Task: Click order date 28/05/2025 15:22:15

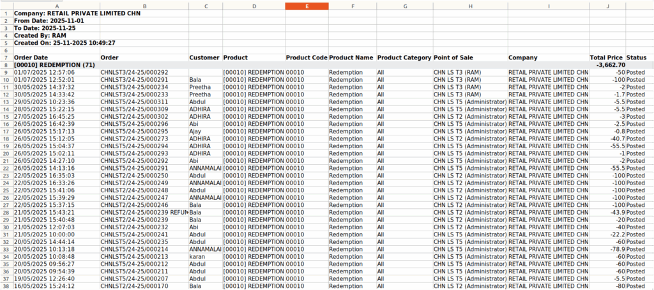Action: [56, 109]
